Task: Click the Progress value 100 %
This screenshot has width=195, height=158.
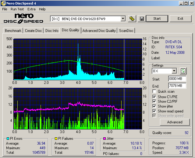Action: coord(184,143)
